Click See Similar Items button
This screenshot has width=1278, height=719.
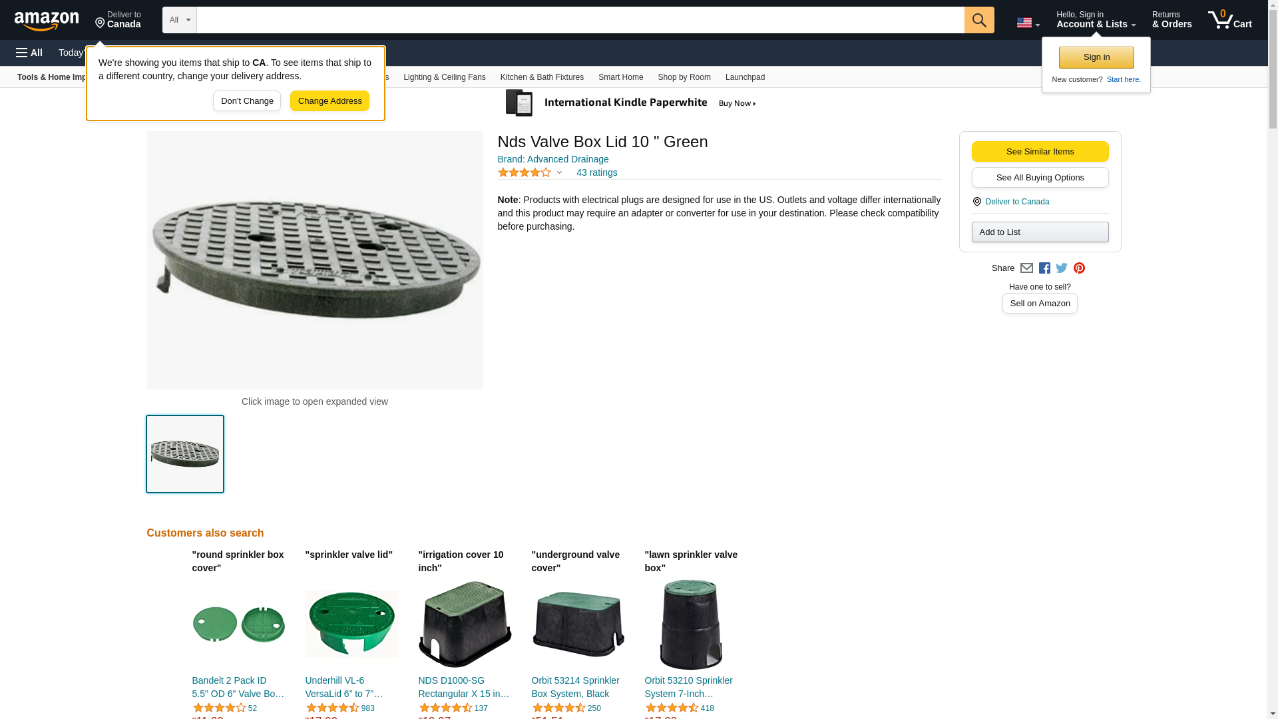(1040, 151)
